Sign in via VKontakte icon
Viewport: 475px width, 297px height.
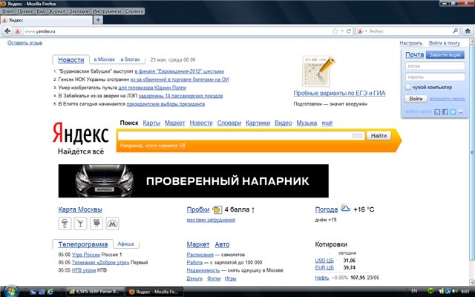pyautogui.click(x=437, y=112)
